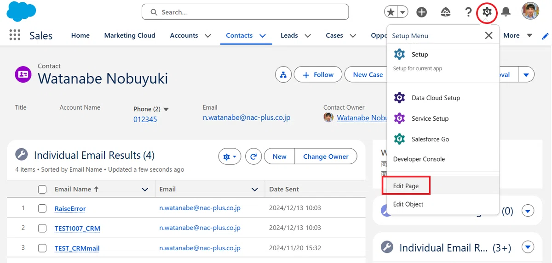The height and width of the screenshot is (263, 552).
Task: Open the Email column menu chevron
Action: click(255, 189)
